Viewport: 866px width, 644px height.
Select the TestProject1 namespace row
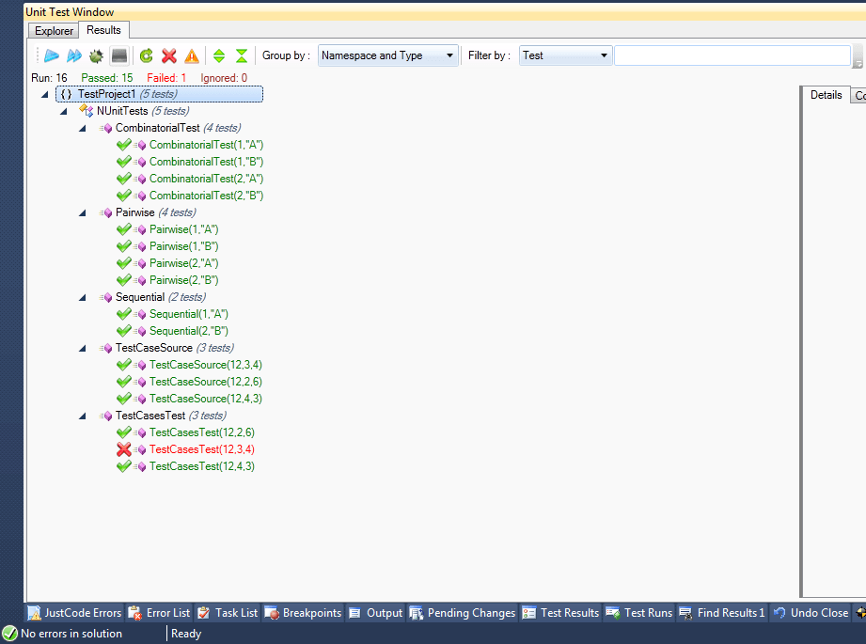(159, 94)
